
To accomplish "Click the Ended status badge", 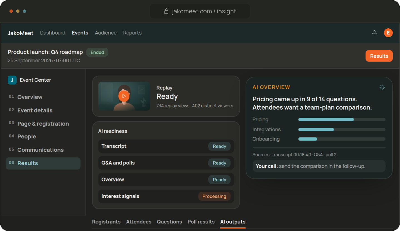I will click(97, 52).
